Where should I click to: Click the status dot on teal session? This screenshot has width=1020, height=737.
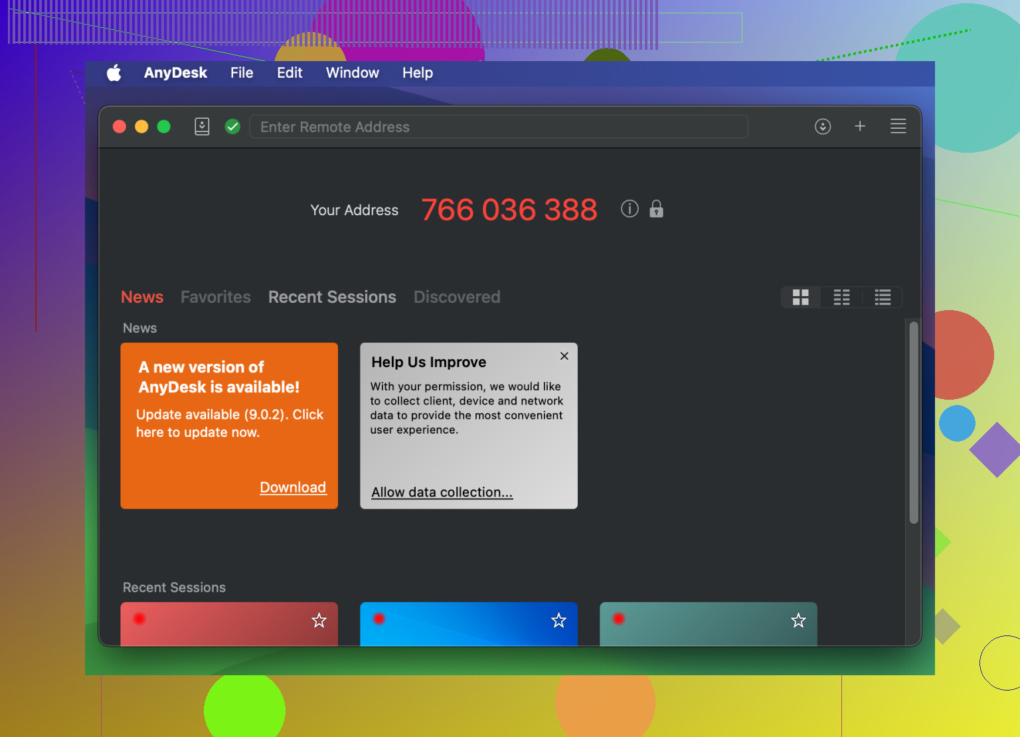(x=619, y=619)
